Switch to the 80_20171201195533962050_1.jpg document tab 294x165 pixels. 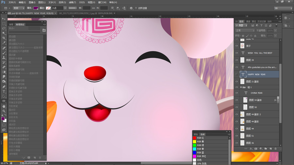coord(86,13)
